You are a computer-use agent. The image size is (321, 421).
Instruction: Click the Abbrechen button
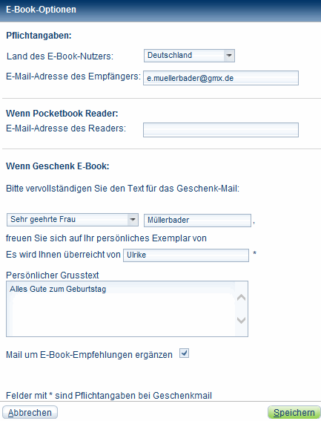coord(30,412)
